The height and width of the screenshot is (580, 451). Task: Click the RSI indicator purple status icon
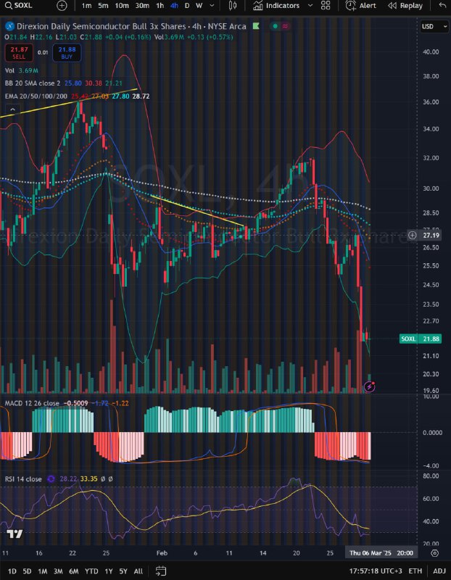51,479
